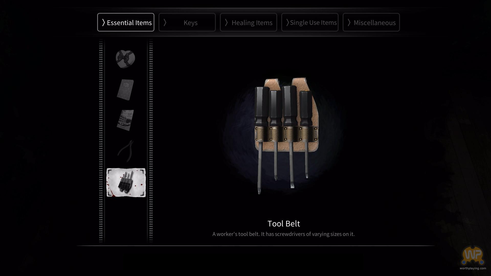Open the Healing Items tab
Viewport: 491px width, 276px height.
pyautogui.click(x=248, y=22)
